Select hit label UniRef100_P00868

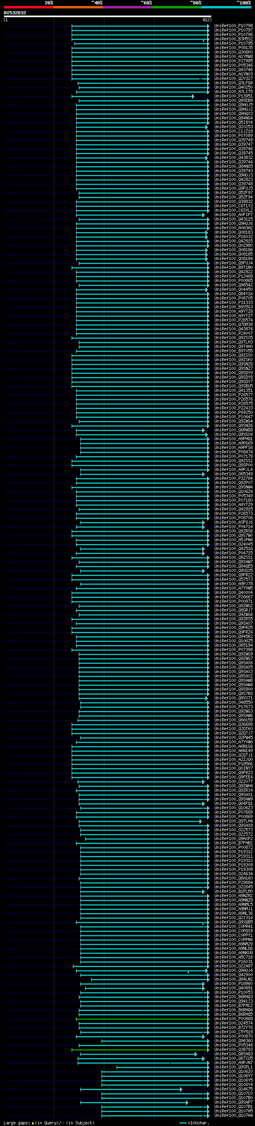(233, 1019)
